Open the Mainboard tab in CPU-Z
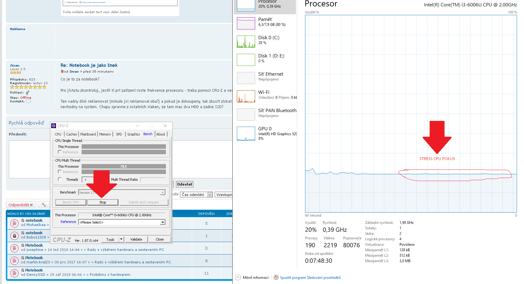Screen dimensions: 524x284 [x=88, y=134]
